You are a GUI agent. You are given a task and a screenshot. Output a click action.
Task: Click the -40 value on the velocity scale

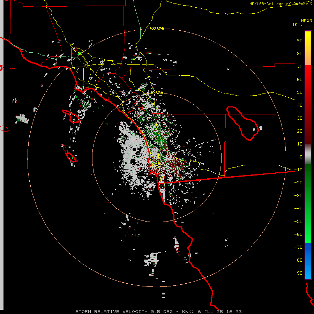298,209
